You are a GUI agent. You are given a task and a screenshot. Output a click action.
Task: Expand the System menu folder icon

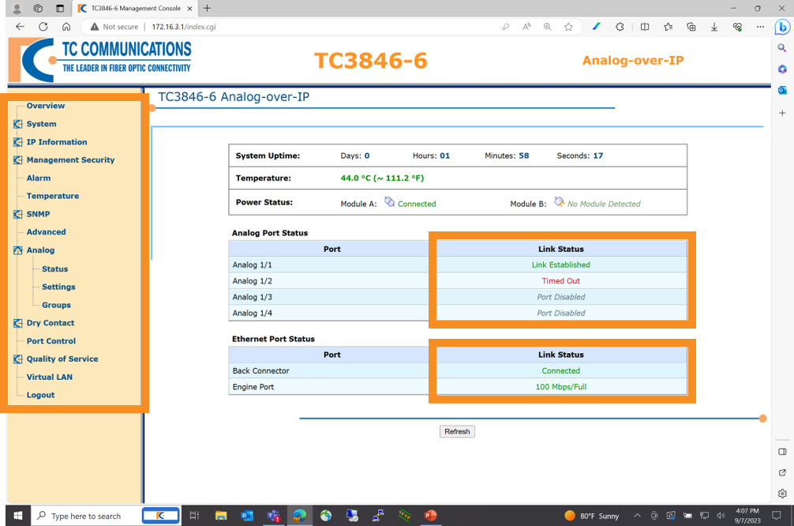(x=17, y=124)
